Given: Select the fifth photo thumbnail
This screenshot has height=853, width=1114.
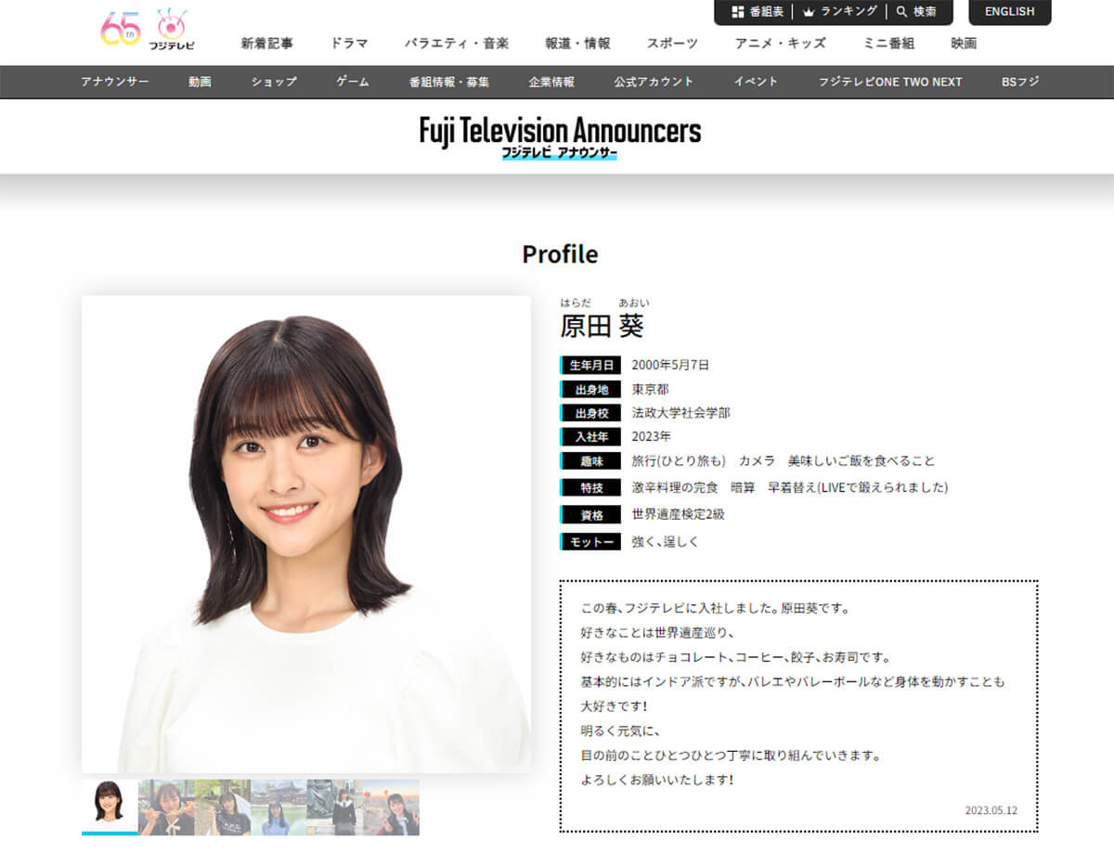Looking at the screenshot, I should 335,807.
